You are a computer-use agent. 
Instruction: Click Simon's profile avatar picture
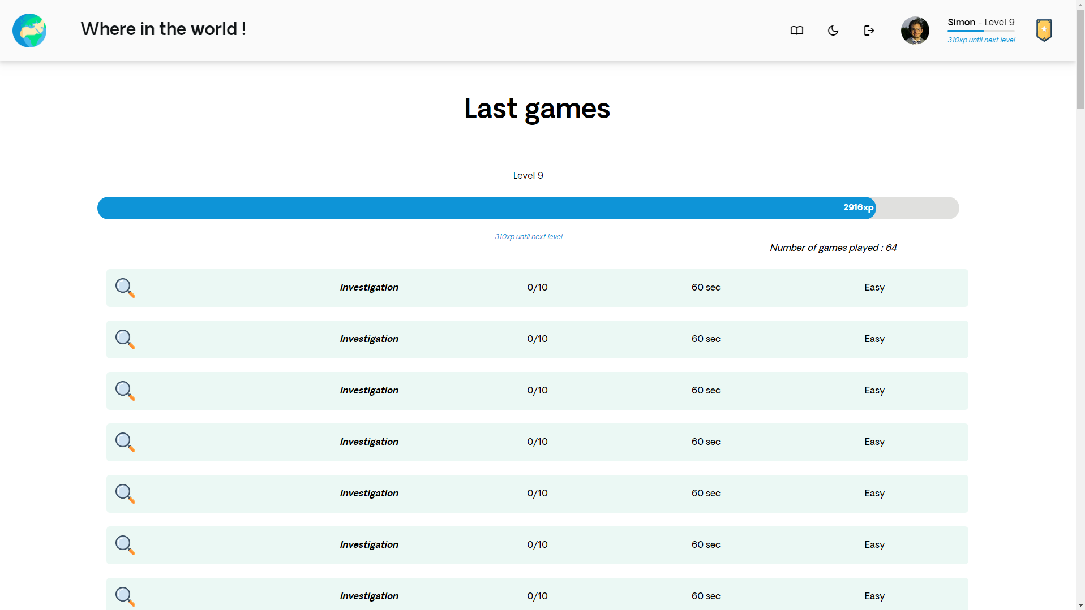[x=915, y=30]
